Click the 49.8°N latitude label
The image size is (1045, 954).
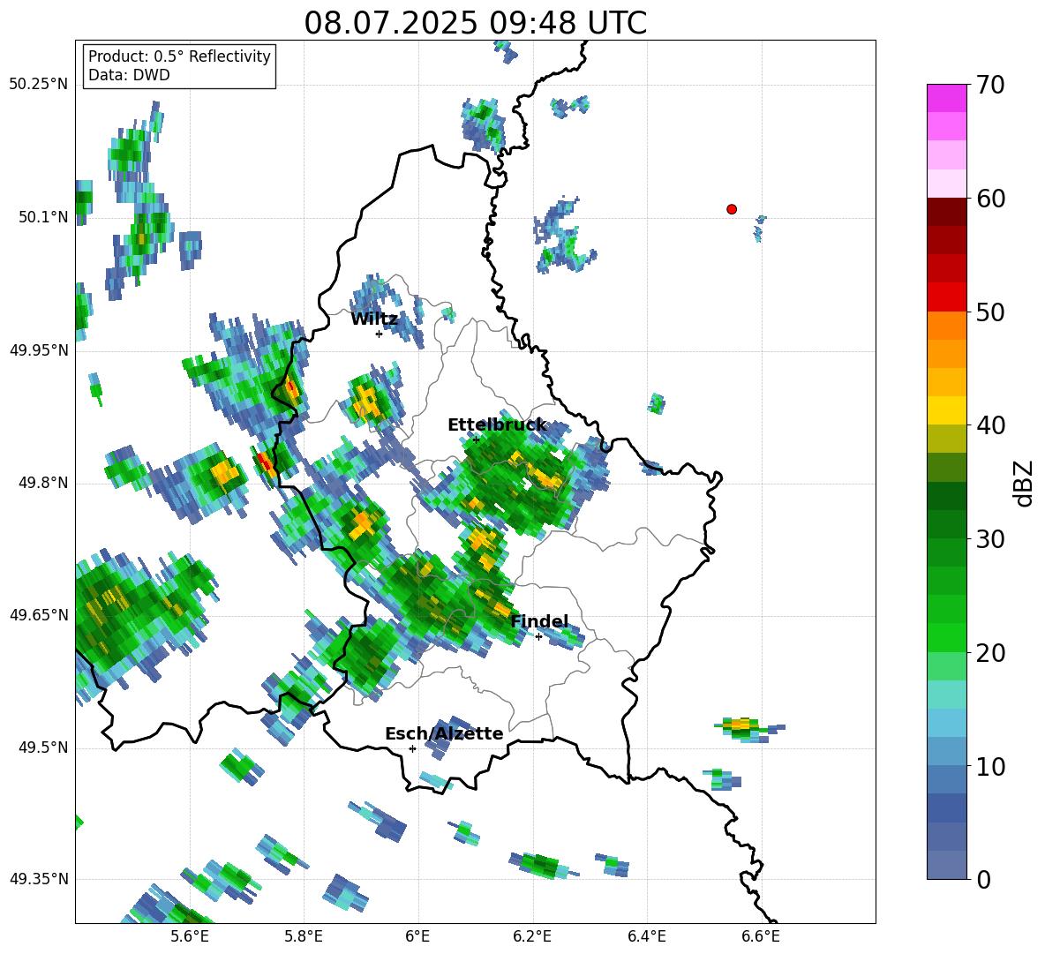pyautogui.click(x=42, y=483)
